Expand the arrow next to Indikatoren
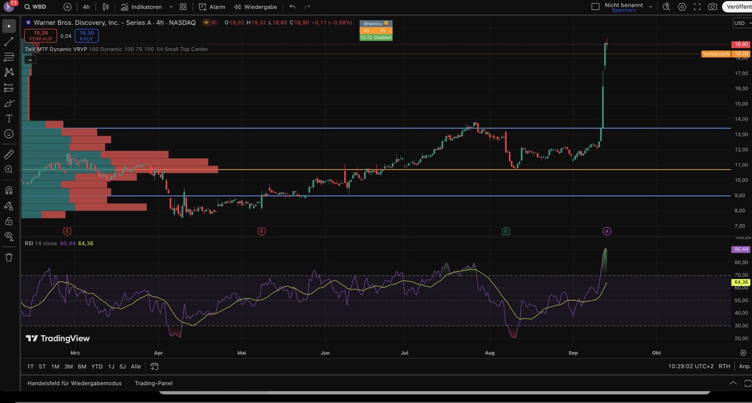This screenshot has width=752, height=403. pyautogui.click(x=171, y=7)
